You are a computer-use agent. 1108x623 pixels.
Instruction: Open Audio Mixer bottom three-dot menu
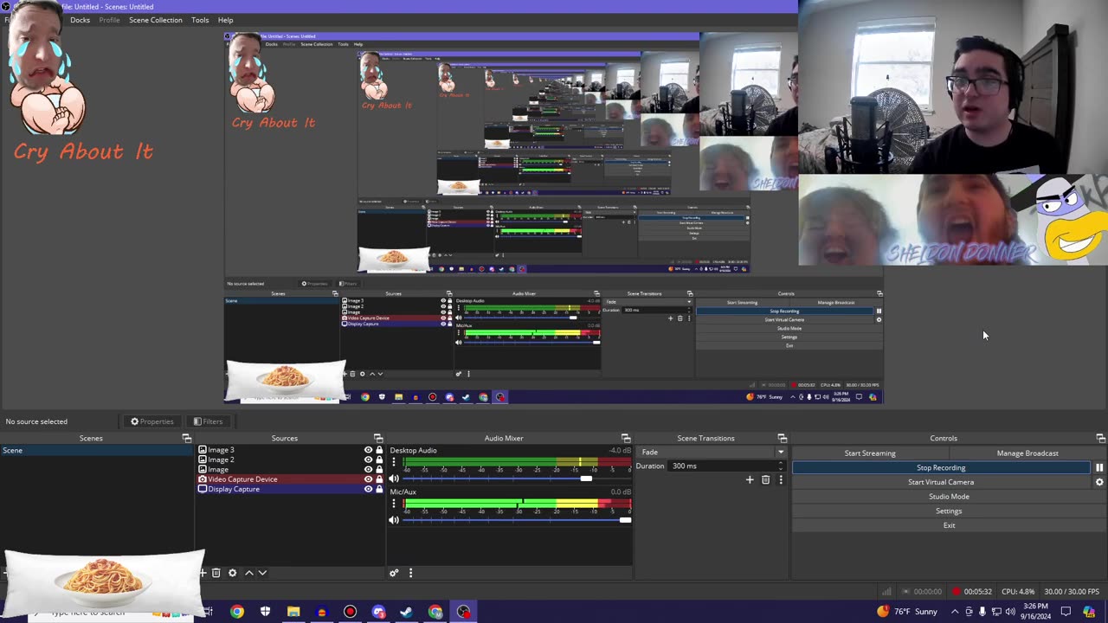point(410,573)
